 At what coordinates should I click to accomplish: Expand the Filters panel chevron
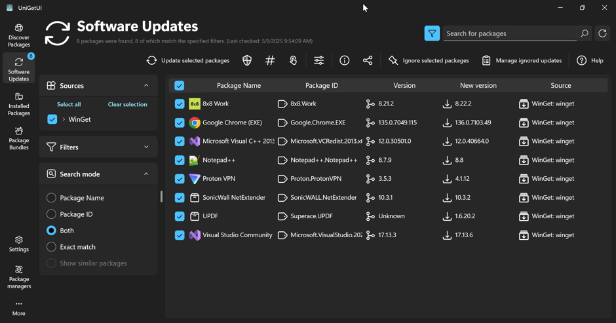click(146, 147)
